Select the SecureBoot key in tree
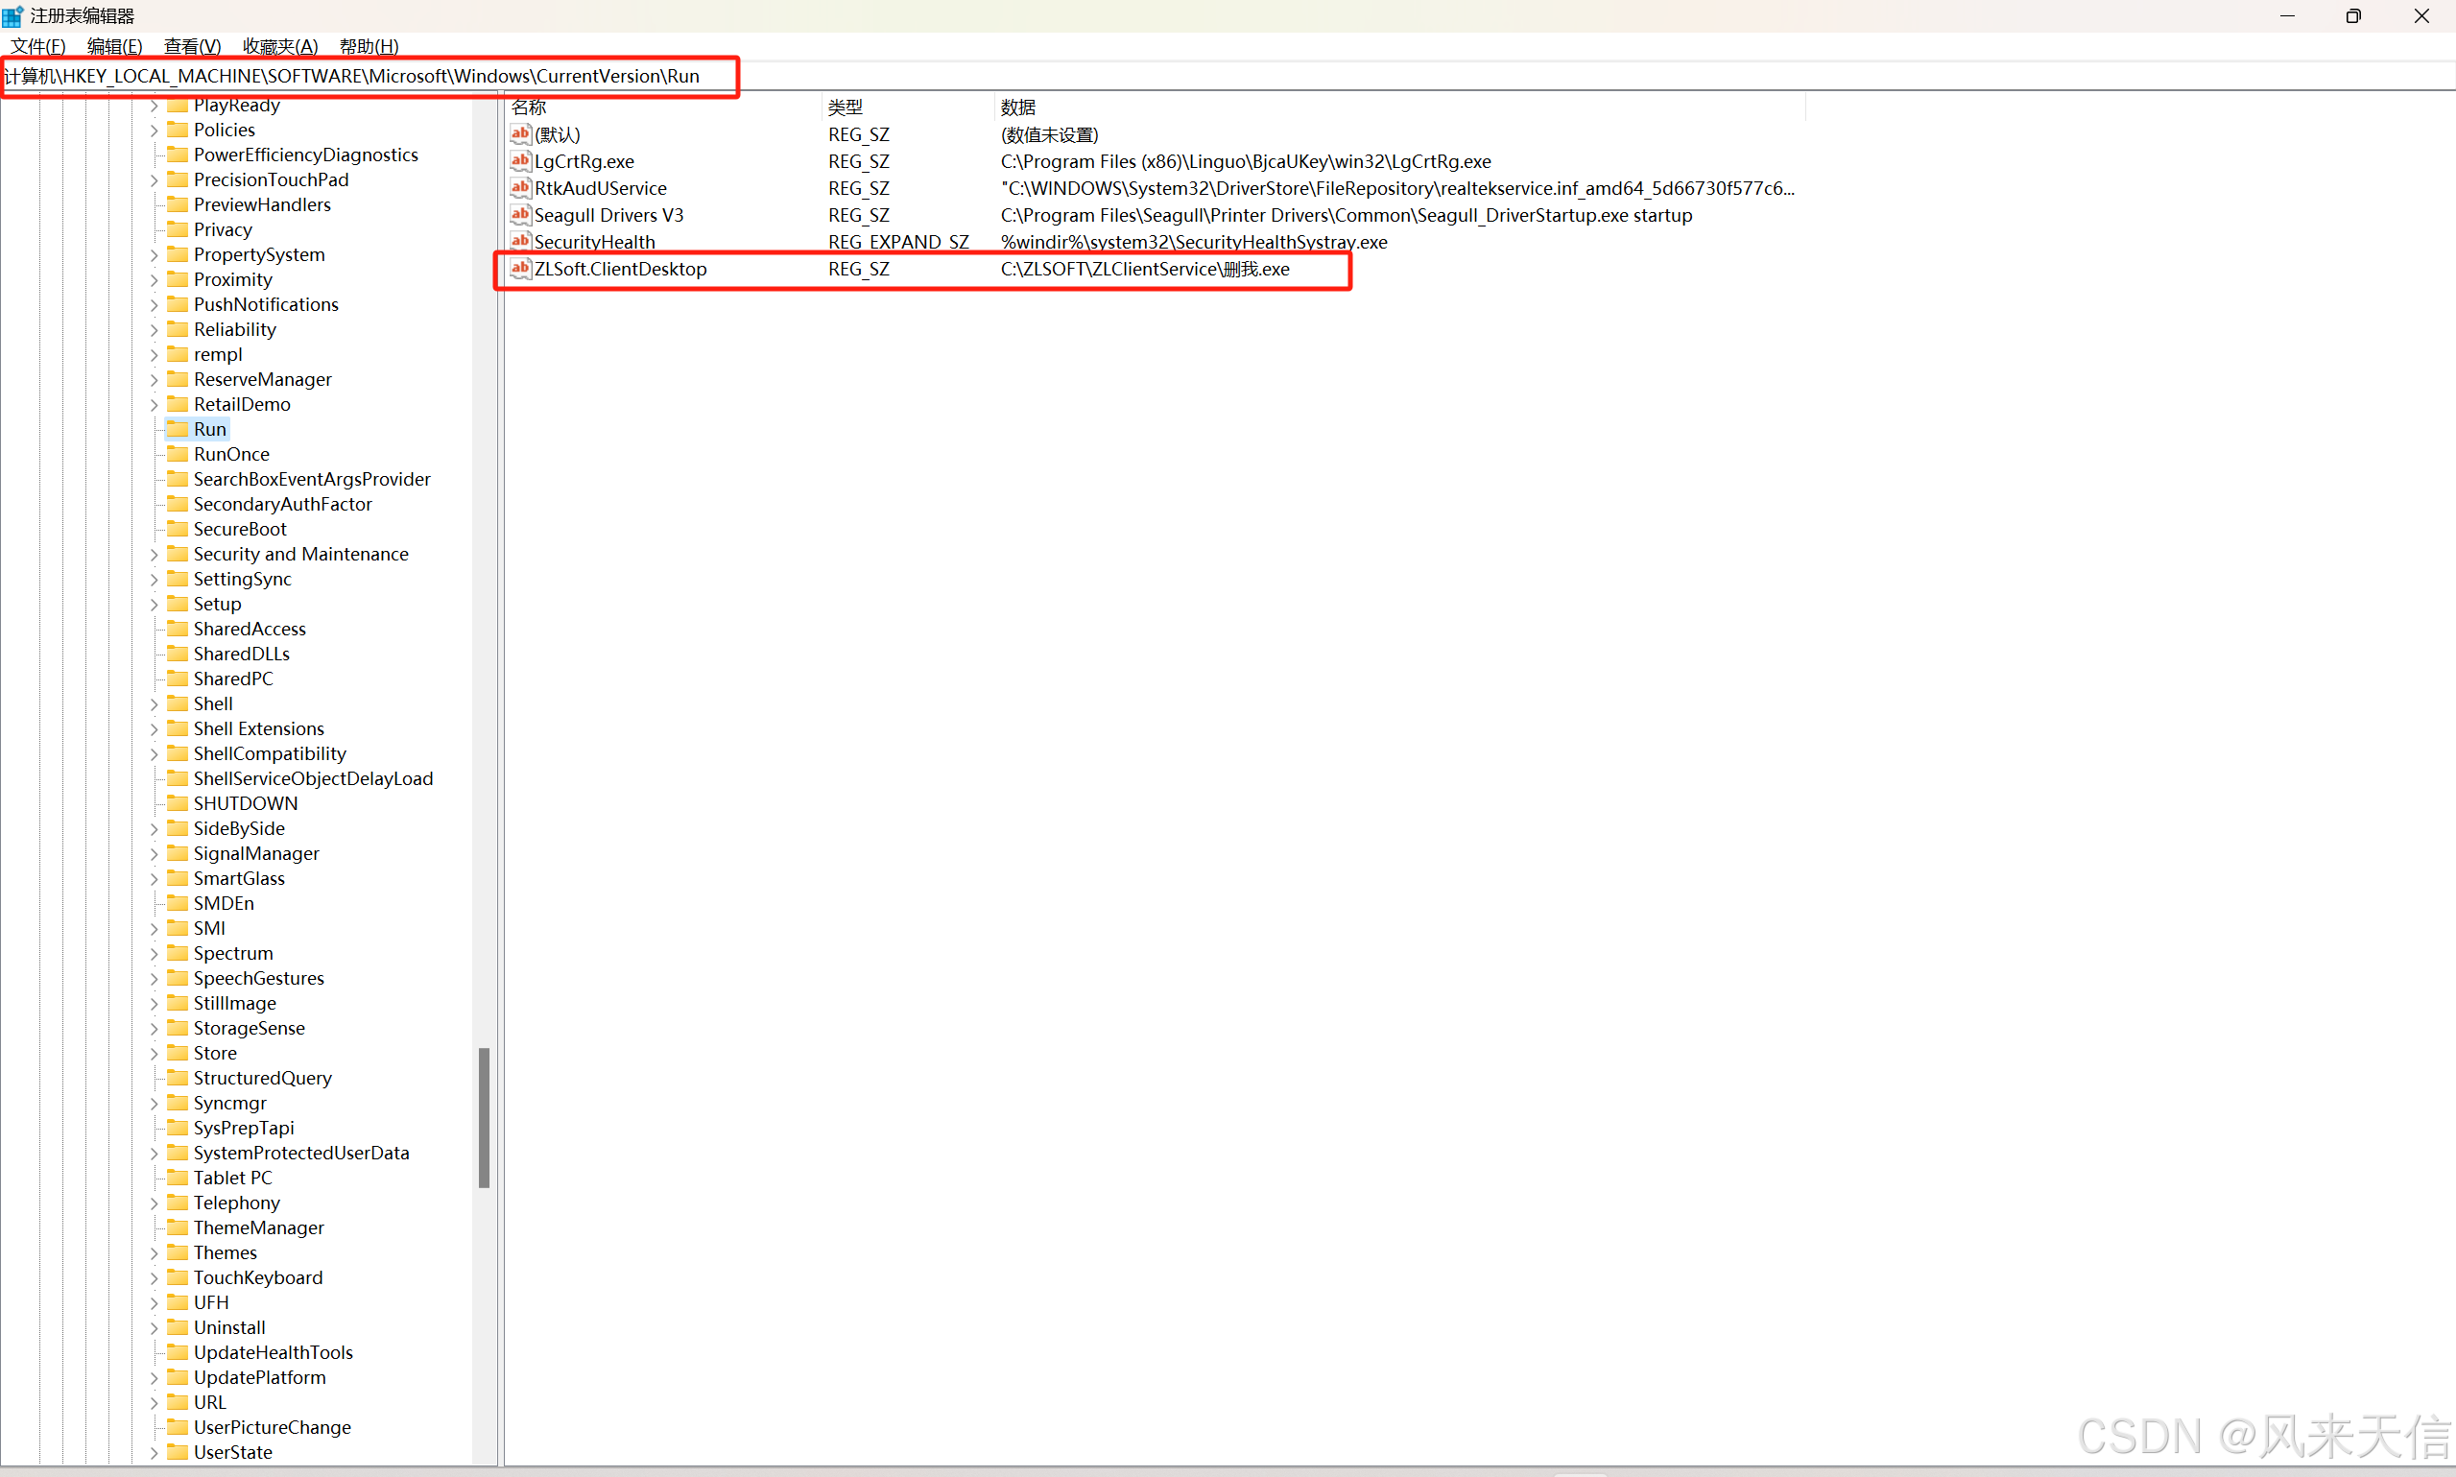Screen dimensions: 2456x1477 pyautogui.click(x=240, y=529)
